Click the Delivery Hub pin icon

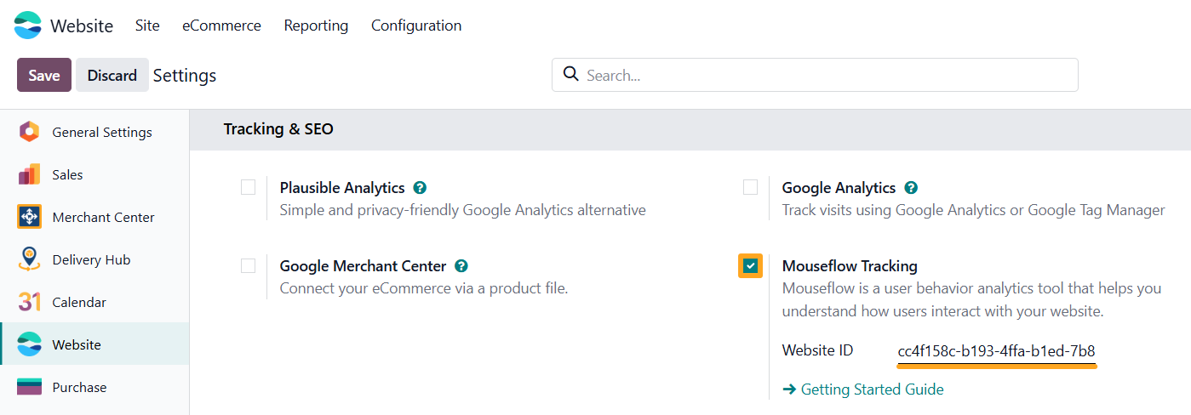click(x=29, y=259)
